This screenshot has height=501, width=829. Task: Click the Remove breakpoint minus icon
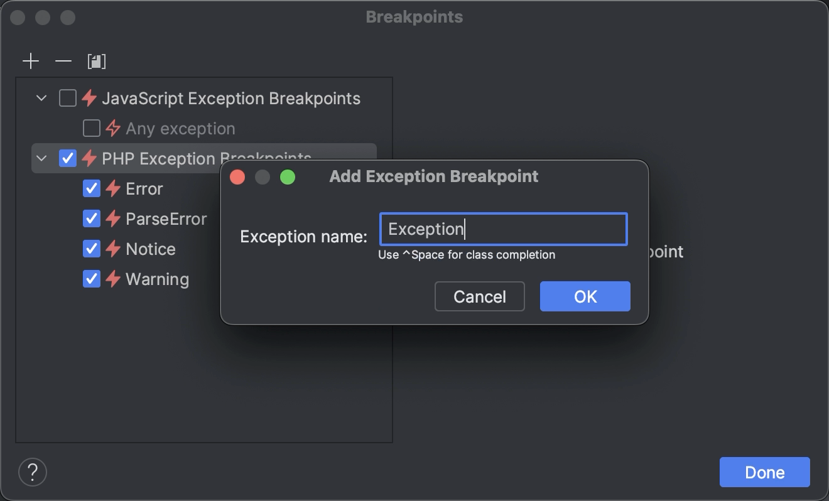click(x=63, y=61)
